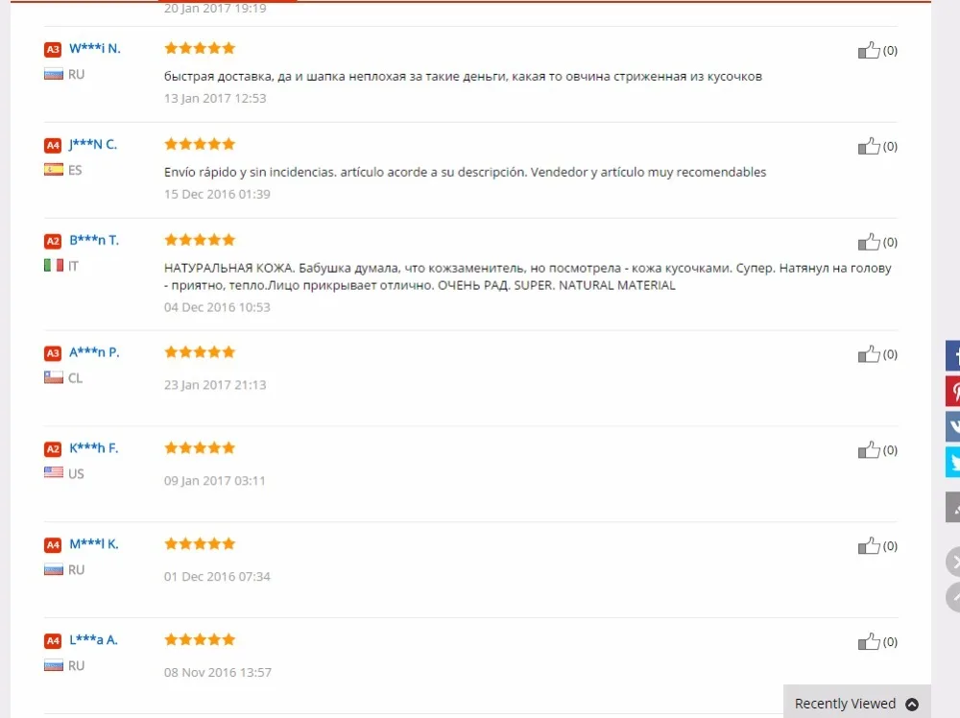960x718 pixels.
Task: Share on Pinterest via side button
Action: click(952, 392)
